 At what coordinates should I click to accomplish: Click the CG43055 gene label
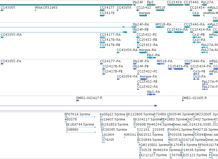pos(8,8)
